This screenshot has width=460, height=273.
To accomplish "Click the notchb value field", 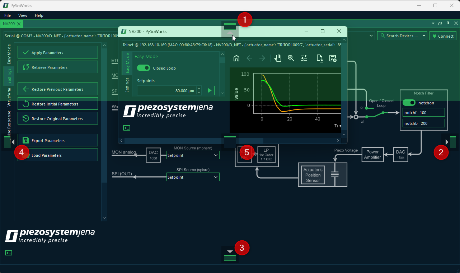I will pos(424,123).
